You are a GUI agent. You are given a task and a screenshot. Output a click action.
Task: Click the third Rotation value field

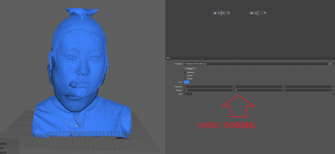tap(307, 90)
